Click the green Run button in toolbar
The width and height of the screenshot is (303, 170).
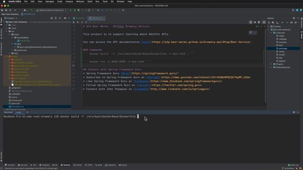[71, 10]
